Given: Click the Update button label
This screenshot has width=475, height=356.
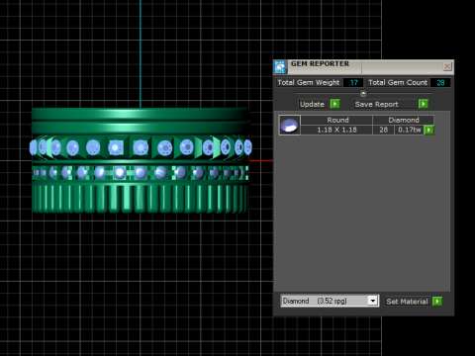Looking at the screenshot, I should click(x=312, y=104).
